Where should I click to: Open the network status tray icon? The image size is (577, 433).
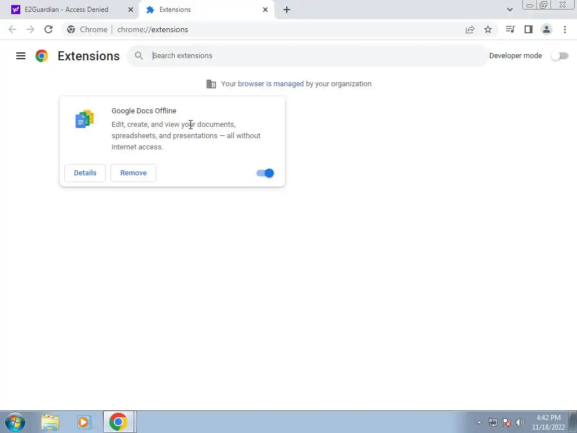pos(492,422)
